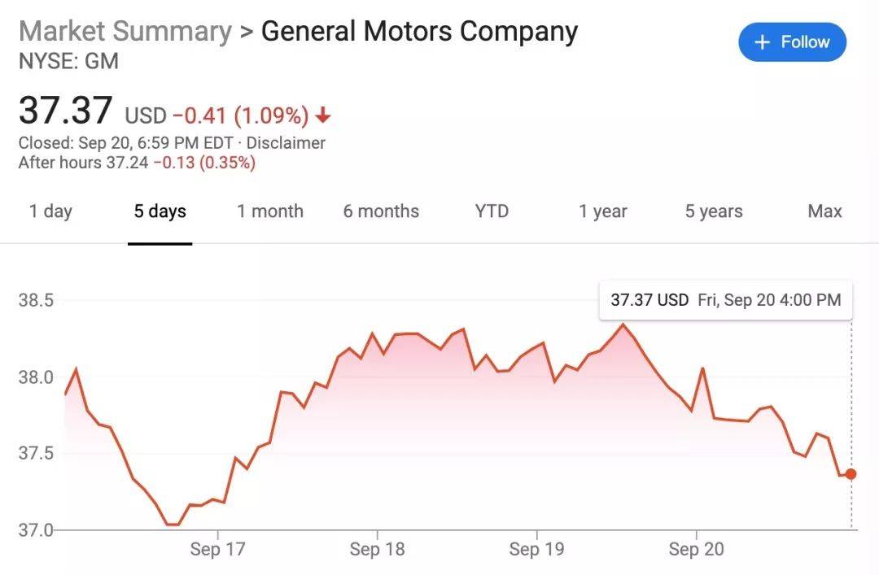Open the Disclaimer link
This screenshot has height=575, width=879.
286,143
